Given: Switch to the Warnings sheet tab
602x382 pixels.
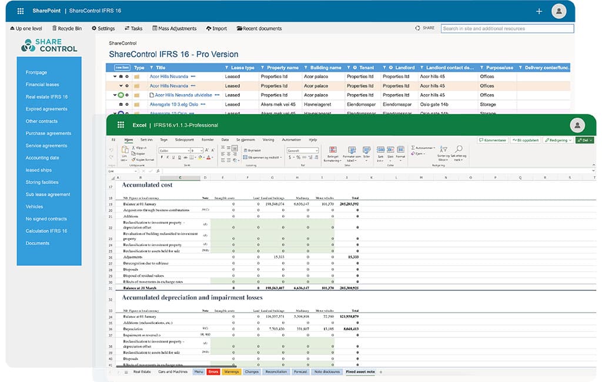Looking at the screenshot, I should pyautogui.click(x=231, y=372).
